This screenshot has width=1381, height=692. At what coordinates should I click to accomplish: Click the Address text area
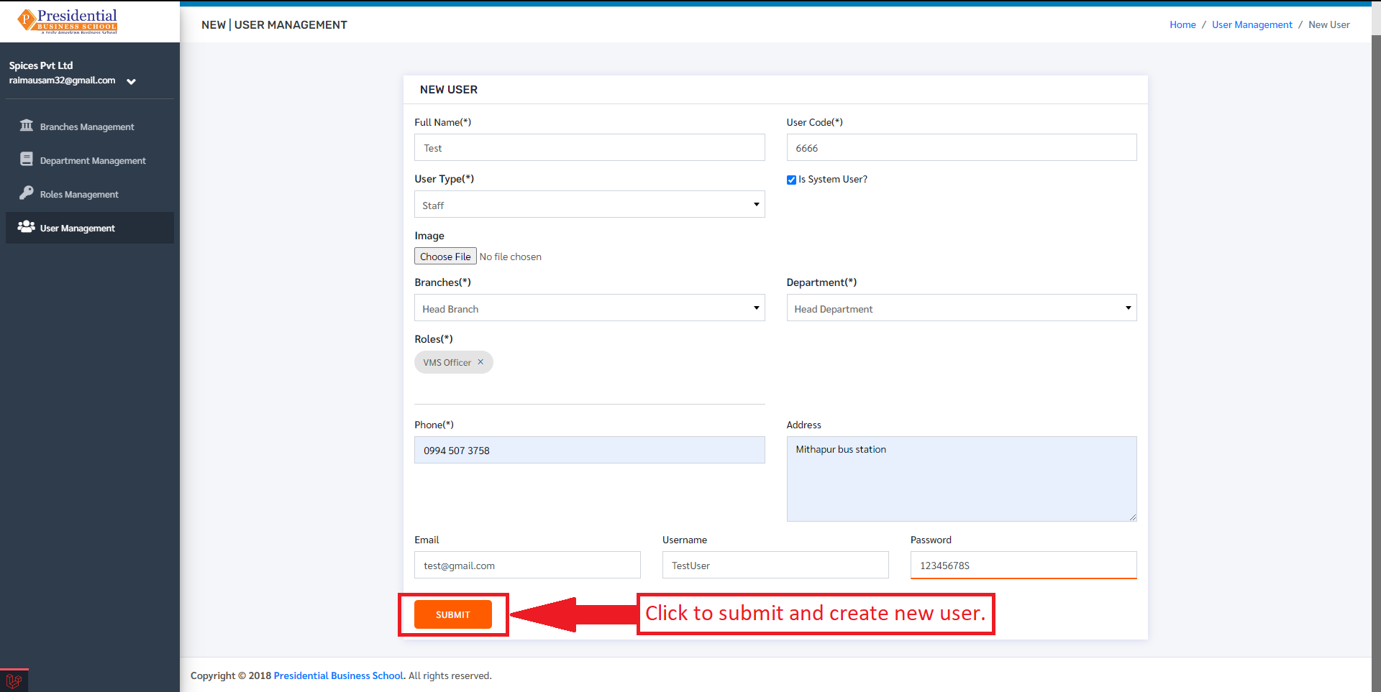click(x=962, y=479)
